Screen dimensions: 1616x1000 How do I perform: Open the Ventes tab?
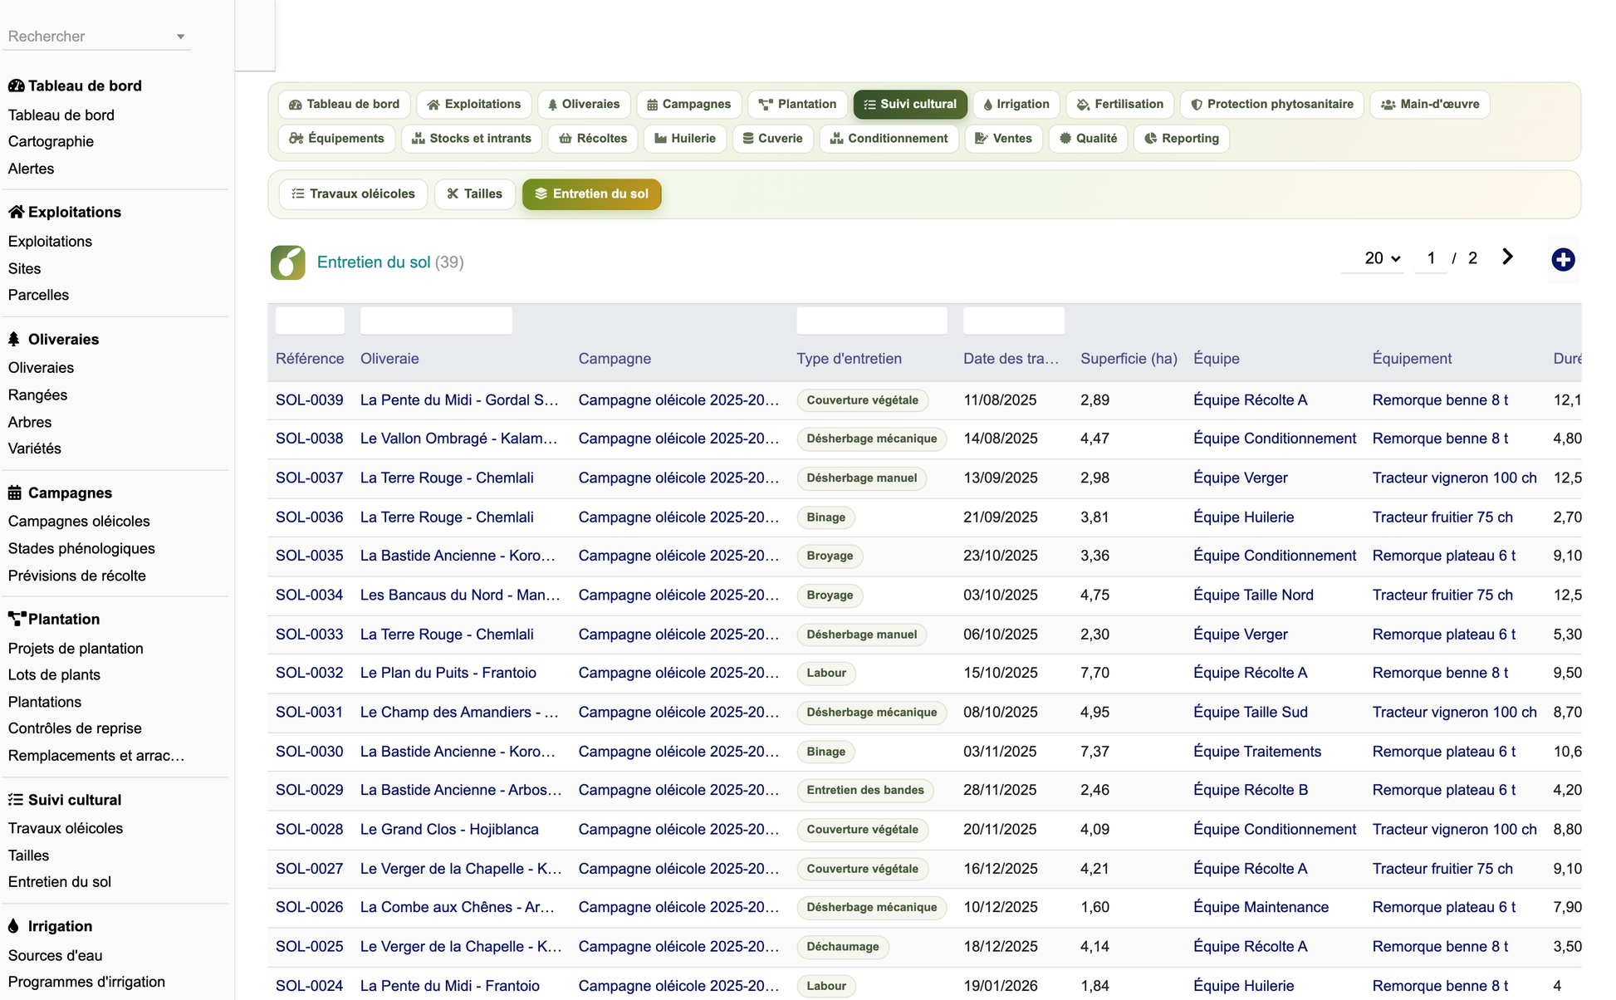[1003, 139]
